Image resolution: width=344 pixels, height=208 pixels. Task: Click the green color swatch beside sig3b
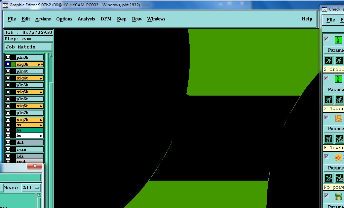(13, 64)
